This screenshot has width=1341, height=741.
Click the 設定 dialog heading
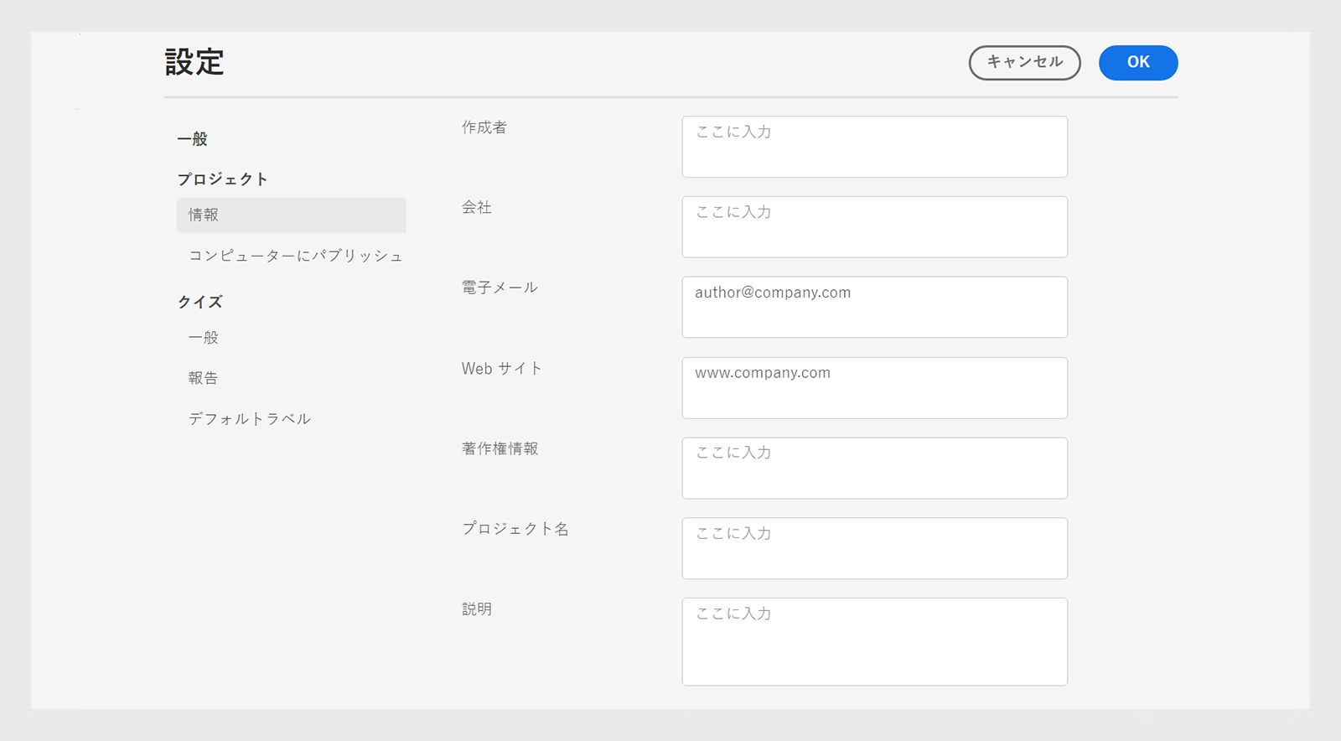pos(194,63)
